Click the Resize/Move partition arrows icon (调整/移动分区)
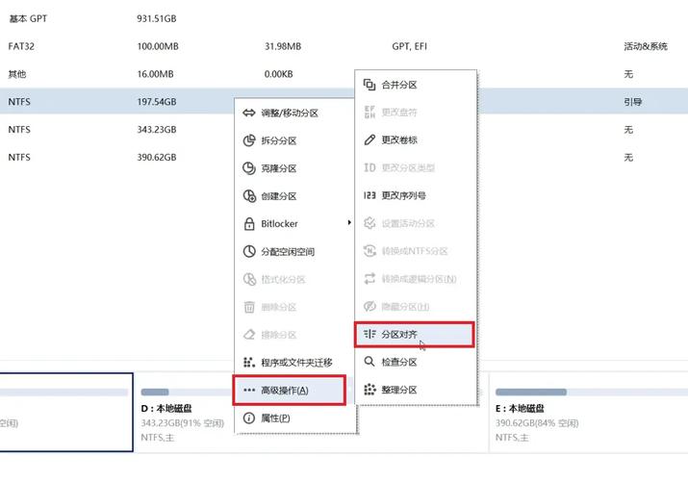This screenshot has width=688, height=481. (249, 113)
